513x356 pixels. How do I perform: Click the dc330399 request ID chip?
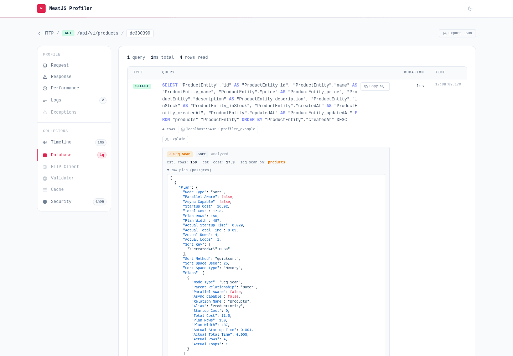click(140, 33)
